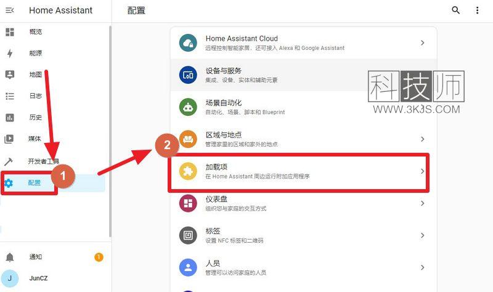493x292 pixels.
Task: Open the 场景自动化 entry
Action: (303, 107)
